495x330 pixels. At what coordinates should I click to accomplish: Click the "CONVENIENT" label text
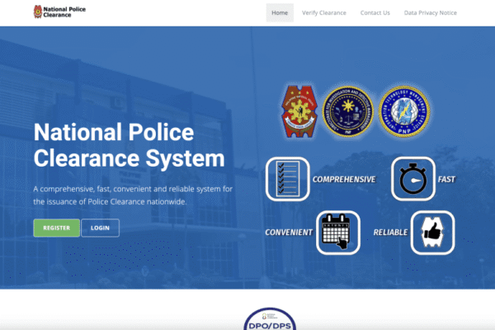(x=289, y=233)
